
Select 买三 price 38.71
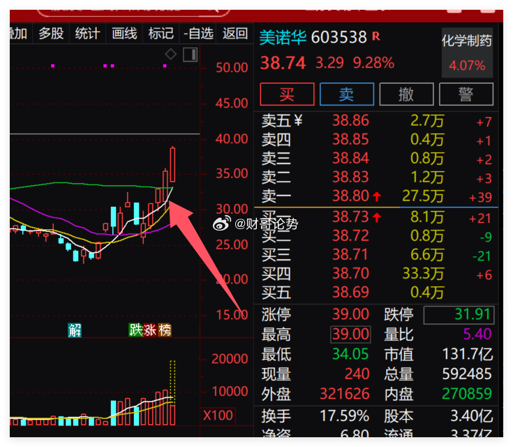pyautogui.click(x=350, y=255)
